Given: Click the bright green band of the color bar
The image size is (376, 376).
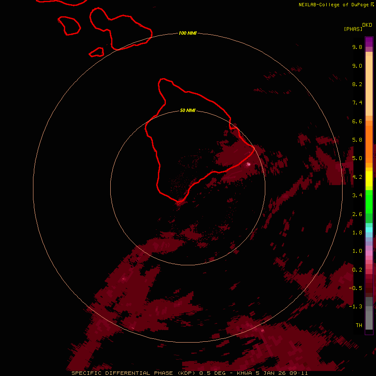Looking at the screenshot, I should point(369,202).
